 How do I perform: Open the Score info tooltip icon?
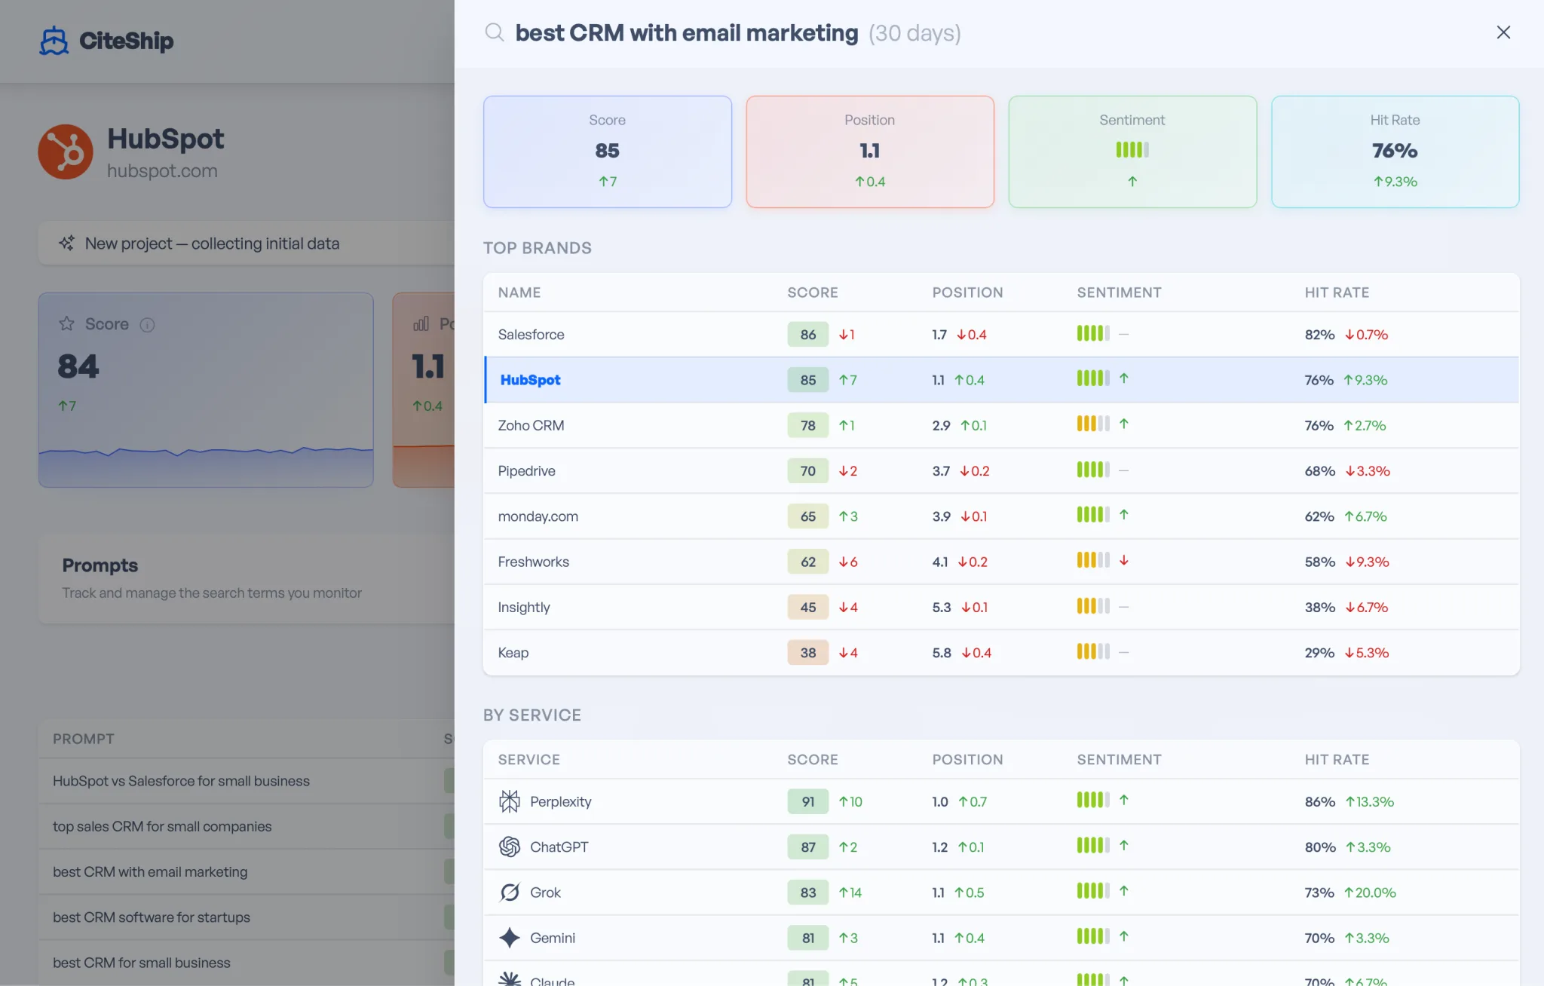click(x=147, y=324)
